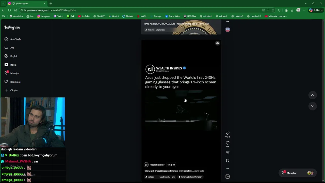Like the Wealth Insides reel
The image size is (325, 183).
[x=227, y=133]
